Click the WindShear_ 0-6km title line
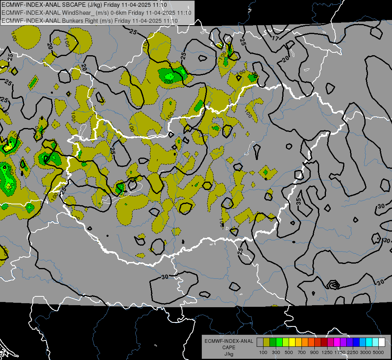392x360 pixels. point(96,13)
